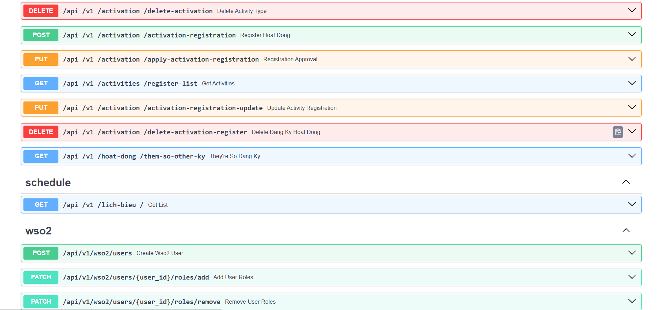The width and height of the screenshot is (663, 310).
Task: Expand GET activities register-list chevron
Action: pyautogui.click(x=632, y=83)
